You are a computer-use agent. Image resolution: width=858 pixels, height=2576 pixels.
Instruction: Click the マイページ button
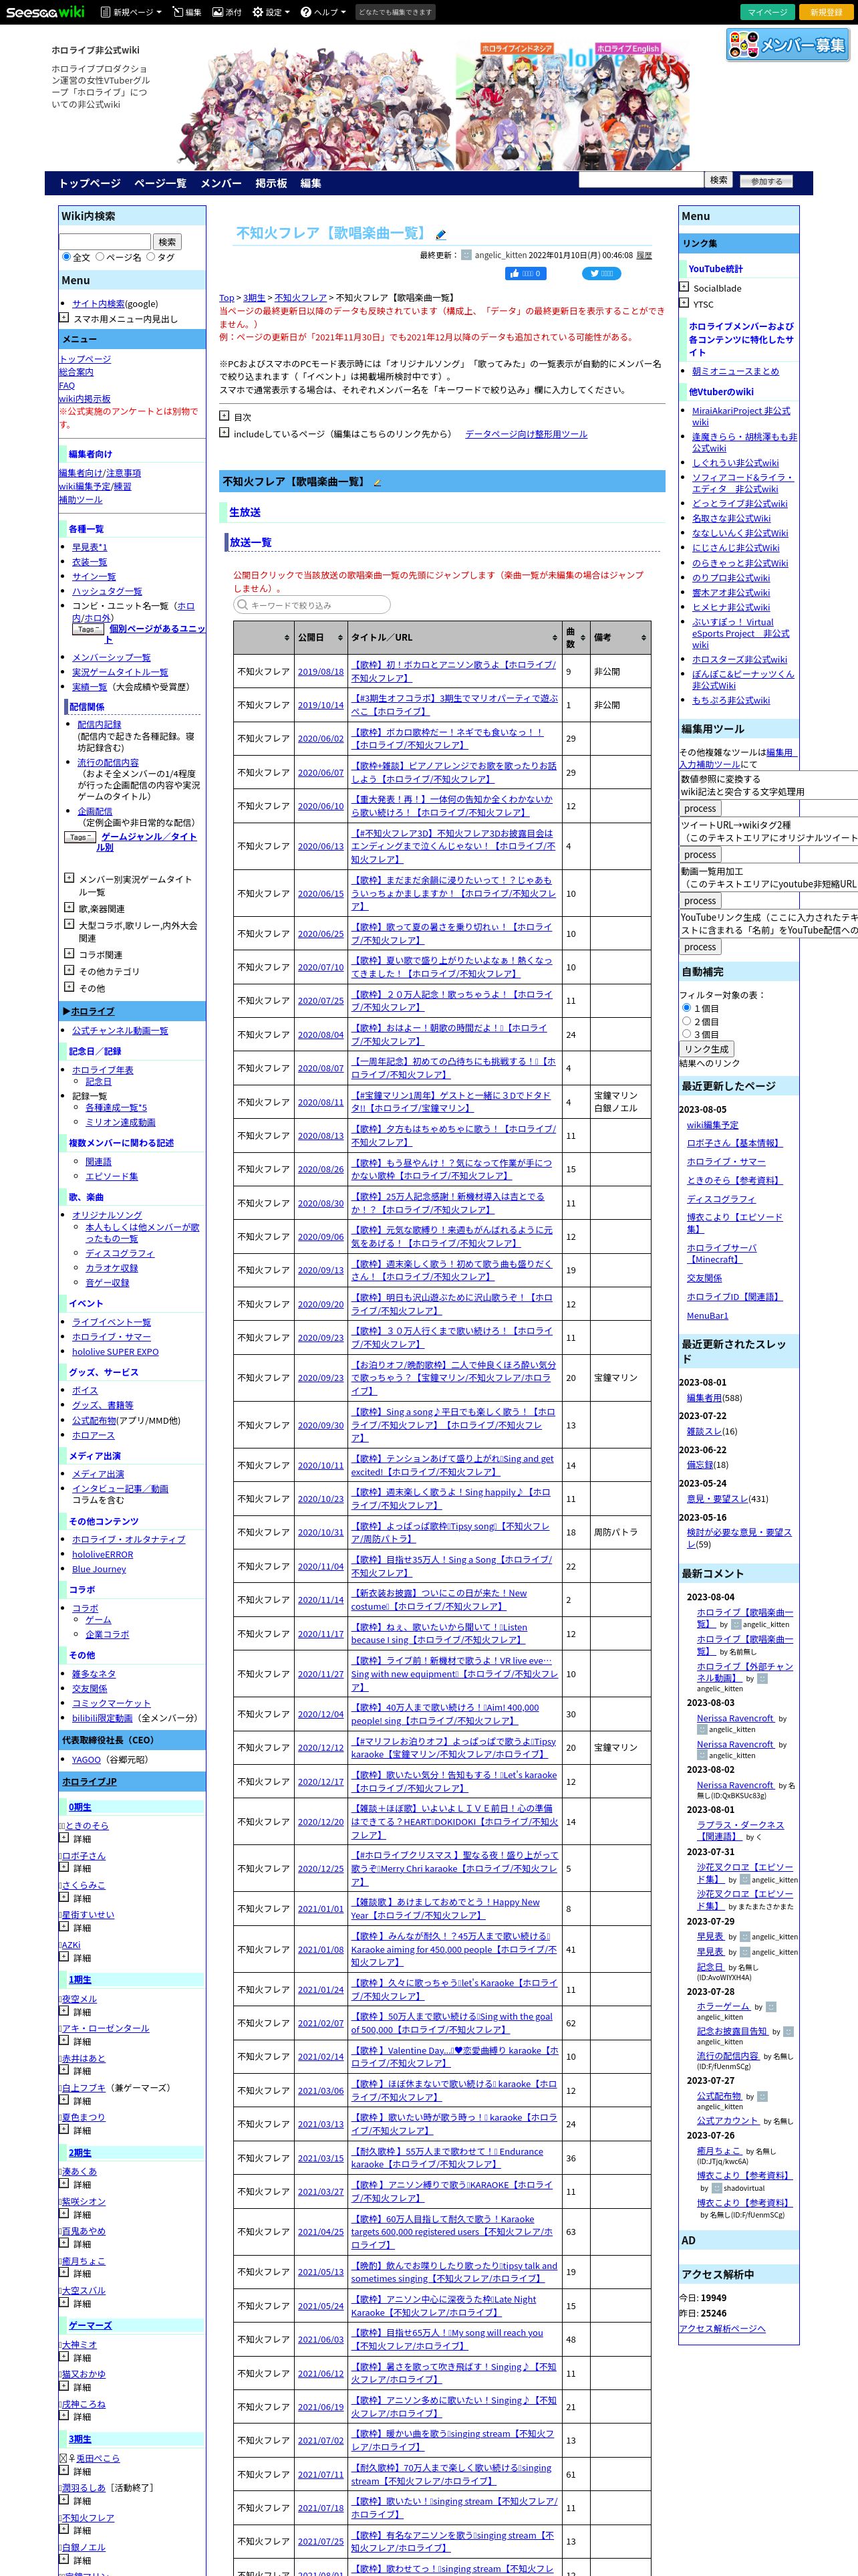pos(768,12)
